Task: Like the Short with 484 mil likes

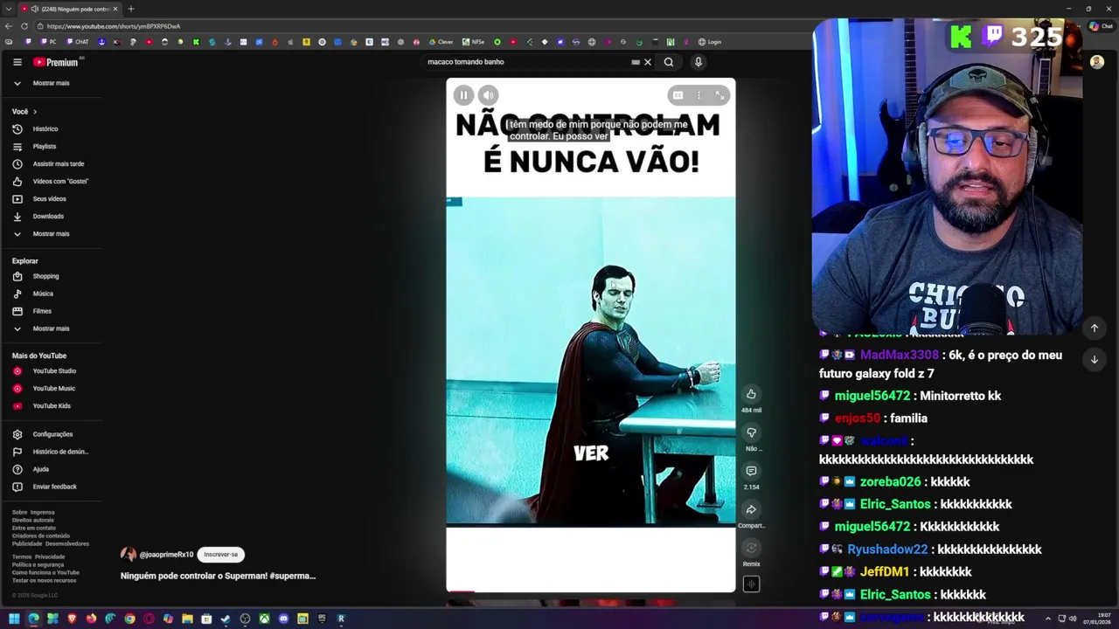Action: (751, 394)
